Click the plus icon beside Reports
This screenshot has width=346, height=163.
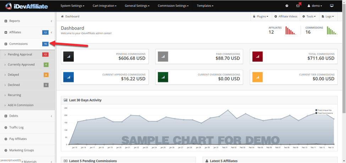(x=6, y=21)
